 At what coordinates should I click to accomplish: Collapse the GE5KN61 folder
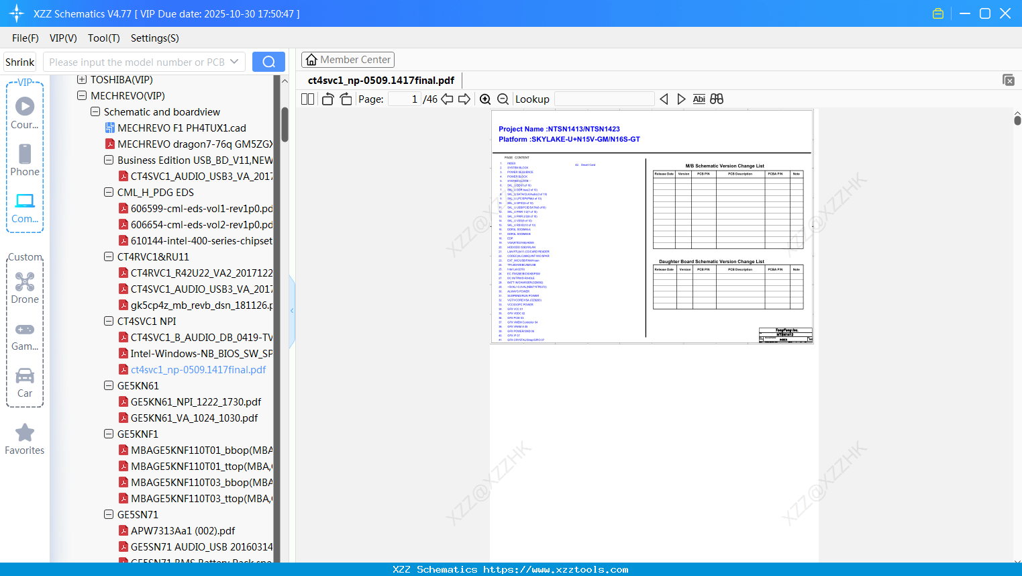[x=109, y=385]
